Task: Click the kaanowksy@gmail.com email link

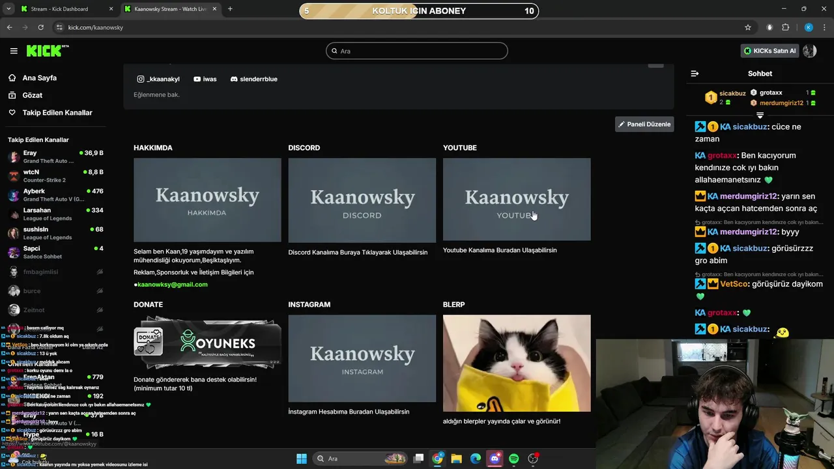Action: pyautogui.click(x=172, y=285)
